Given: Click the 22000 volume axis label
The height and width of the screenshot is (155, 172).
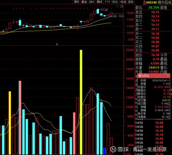Looking at the screenshot, I should [130, 50].
